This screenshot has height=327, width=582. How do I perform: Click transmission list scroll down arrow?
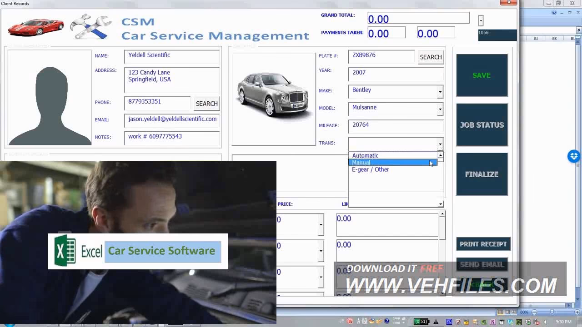pyautogui.click(x=440, y=204)
